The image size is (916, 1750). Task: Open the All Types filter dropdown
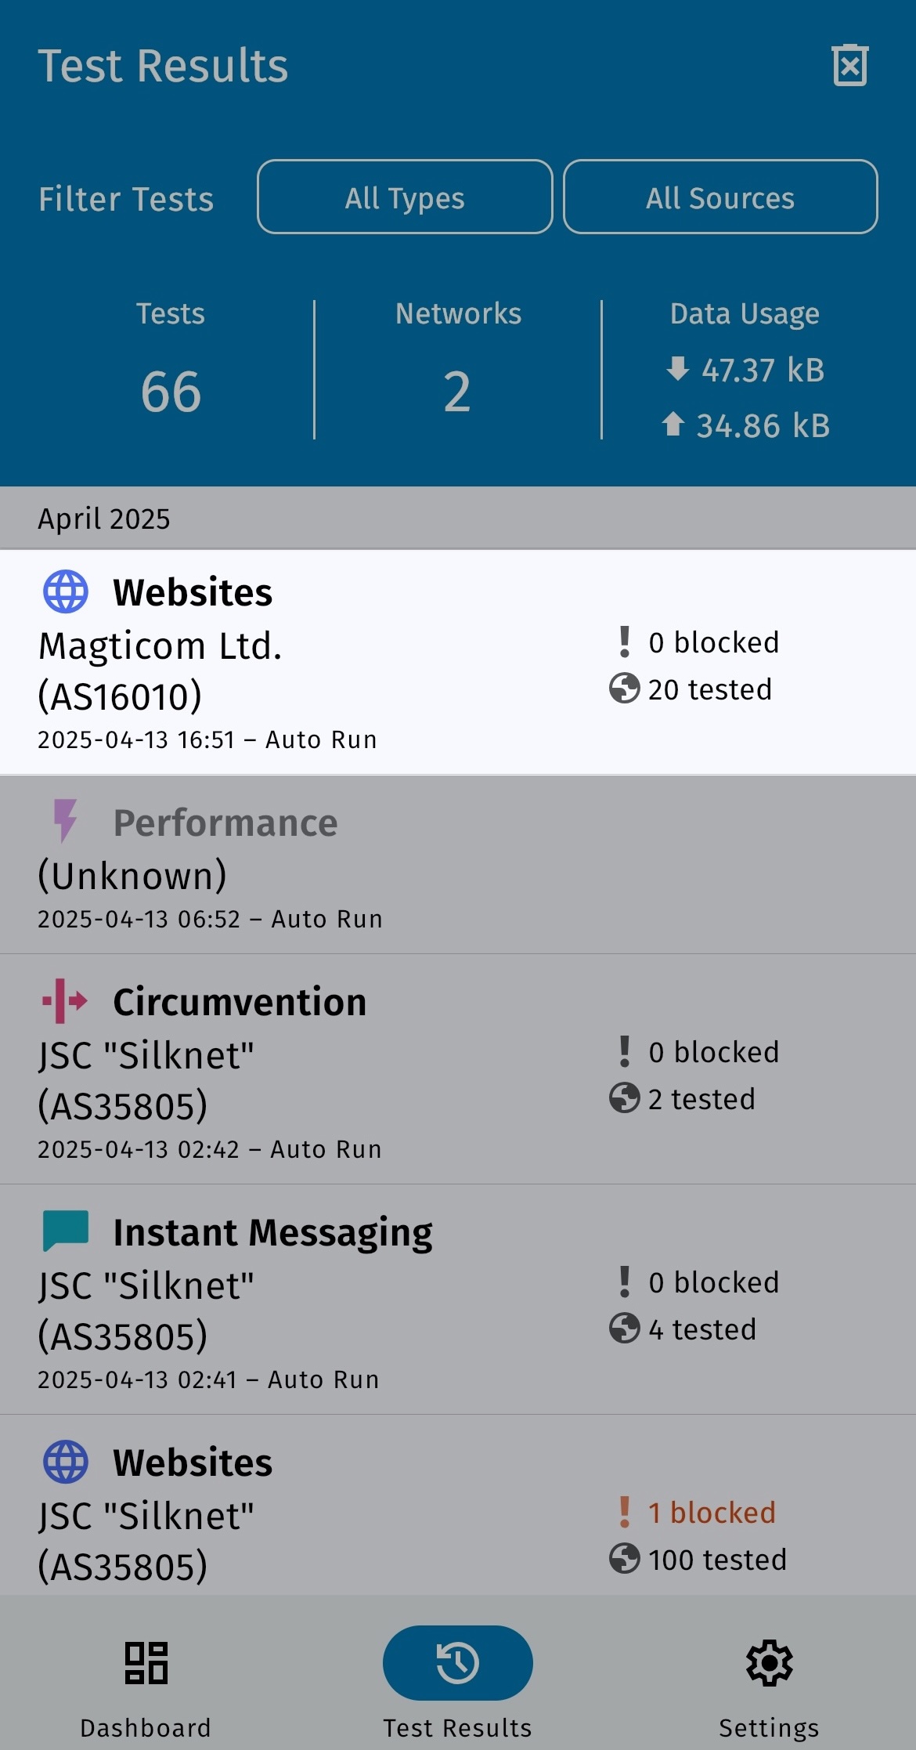pyautogui.click(x=405, y=197)
